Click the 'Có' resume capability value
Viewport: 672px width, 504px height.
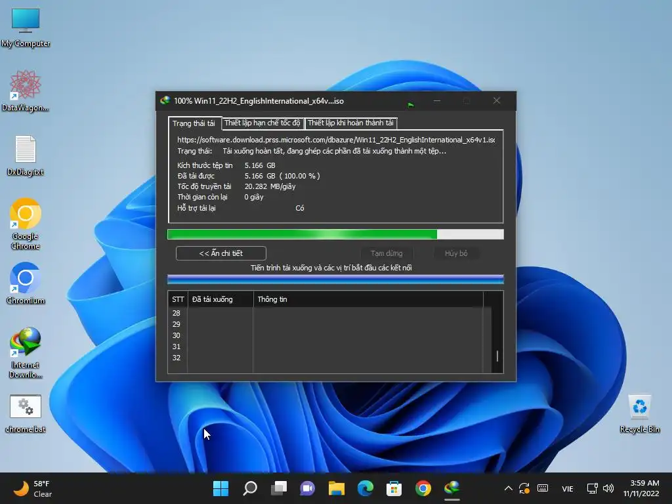click(x=299, y=208)
